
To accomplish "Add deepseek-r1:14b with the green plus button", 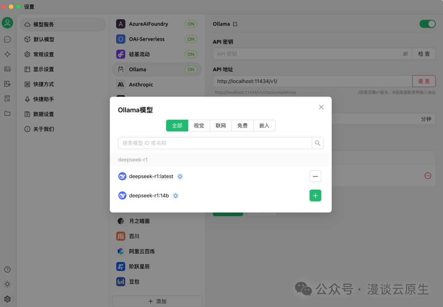I will (315, 196).
